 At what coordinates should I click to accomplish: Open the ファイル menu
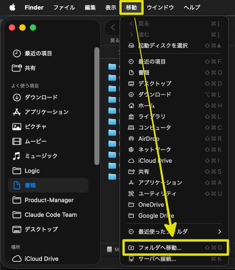[x=64, y=7]
